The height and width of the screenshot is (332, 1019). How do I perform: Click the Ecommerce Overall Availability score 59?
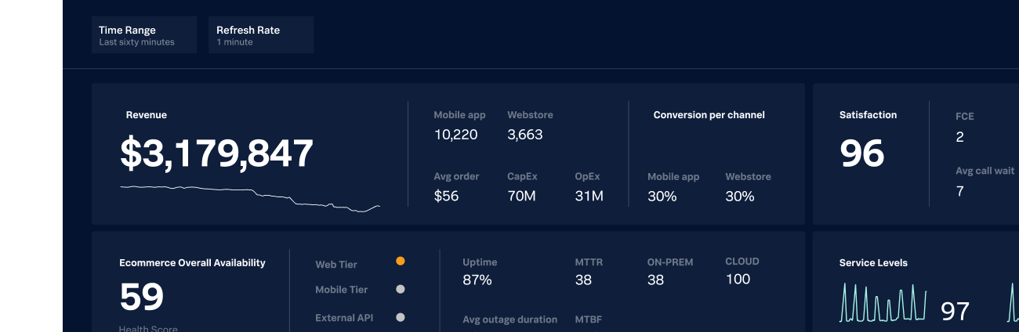pos(142,298)
